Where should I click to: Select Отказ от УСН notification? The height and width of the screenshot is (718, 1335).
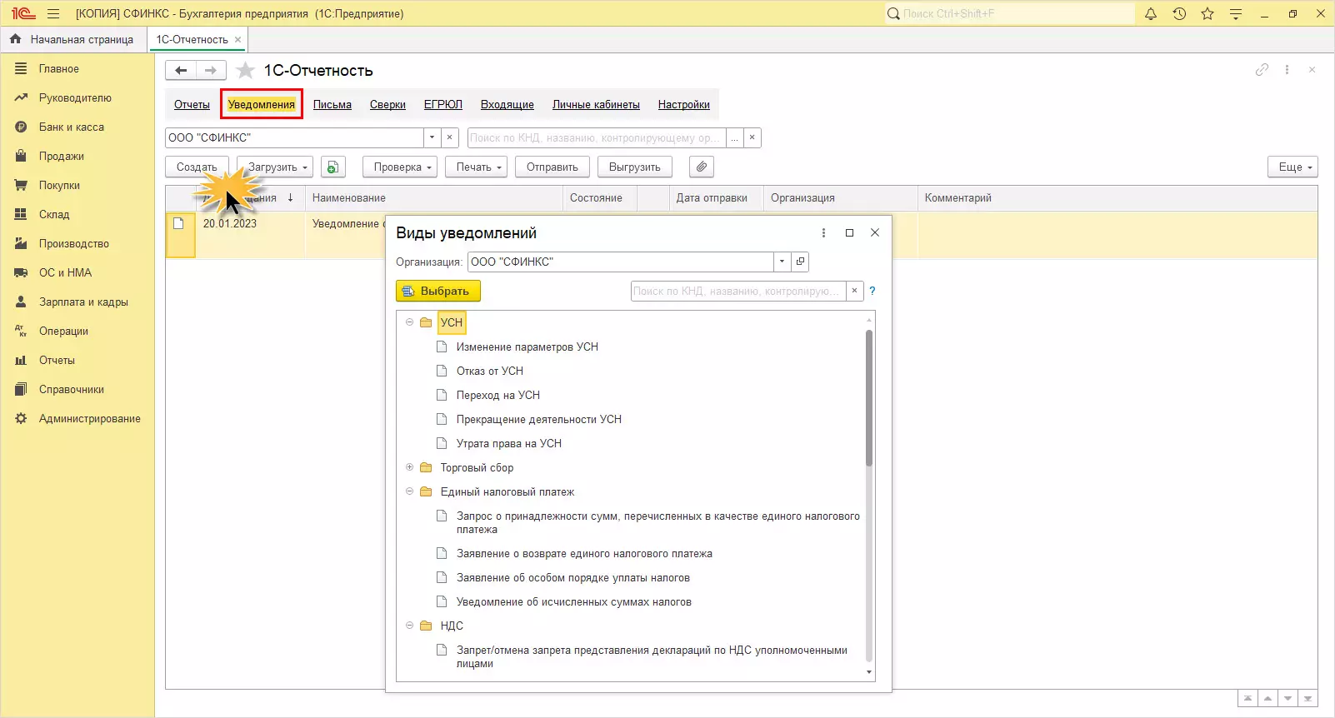(490, 371)
